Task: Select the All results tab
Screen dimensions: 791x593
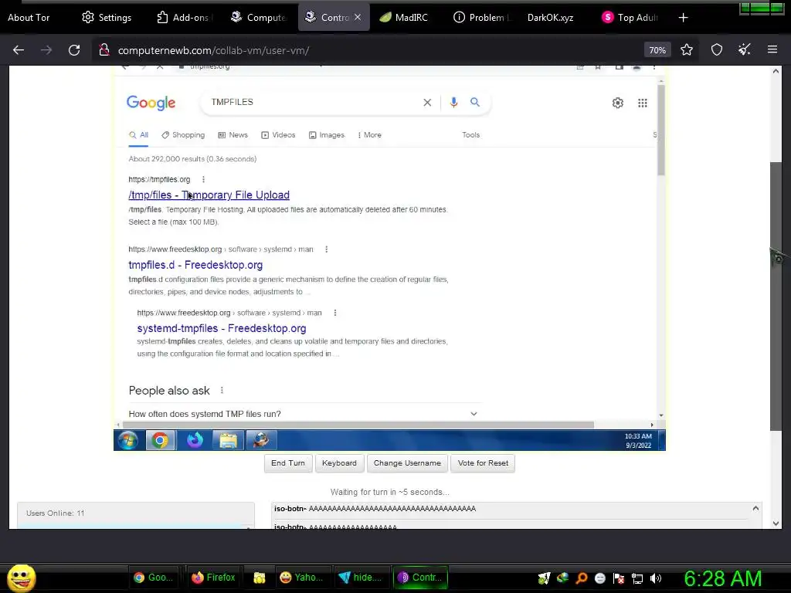Action: (x=138, y=135)
